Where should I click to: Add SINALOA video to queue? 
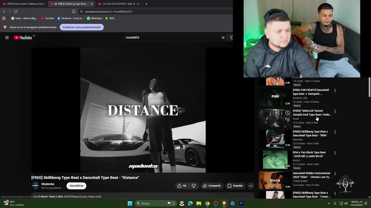[287, 119]
